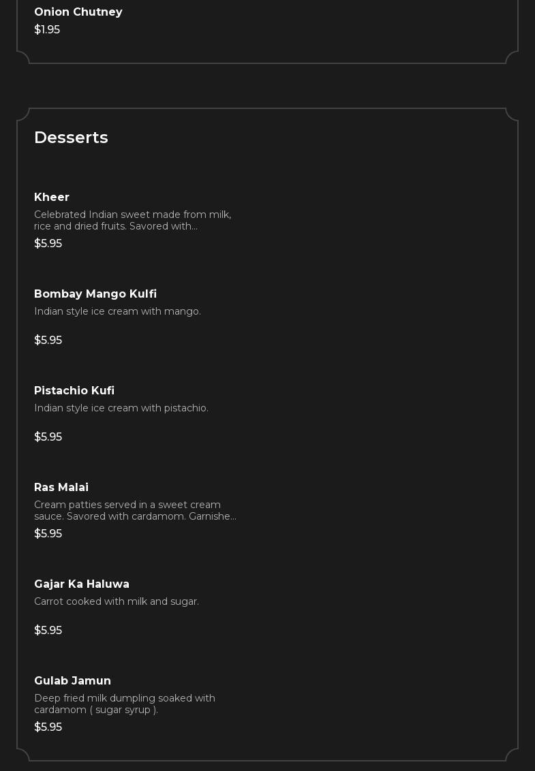Click the $1.95 Onion Chutney price
This screenshot has height=771, width=535.
(47, 30)
